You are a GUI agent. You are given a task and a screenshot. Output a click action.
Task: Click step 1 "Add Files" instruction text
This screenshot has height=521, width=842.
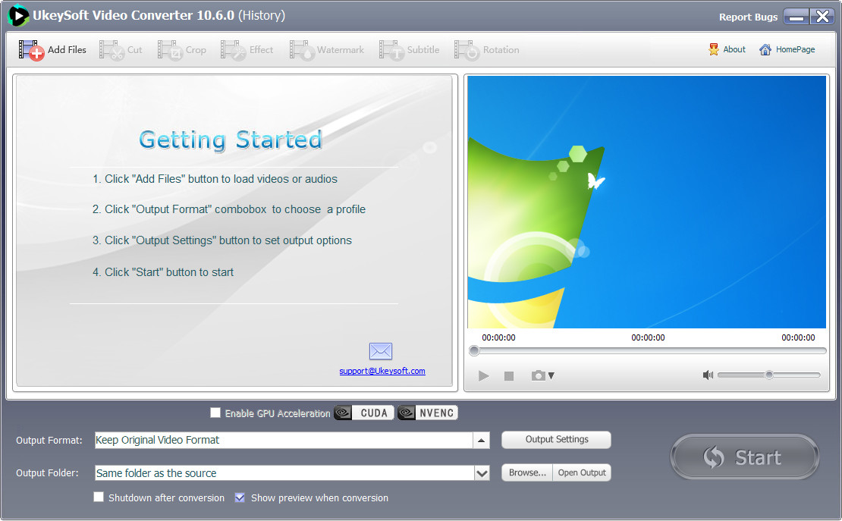tap(215, 179)
